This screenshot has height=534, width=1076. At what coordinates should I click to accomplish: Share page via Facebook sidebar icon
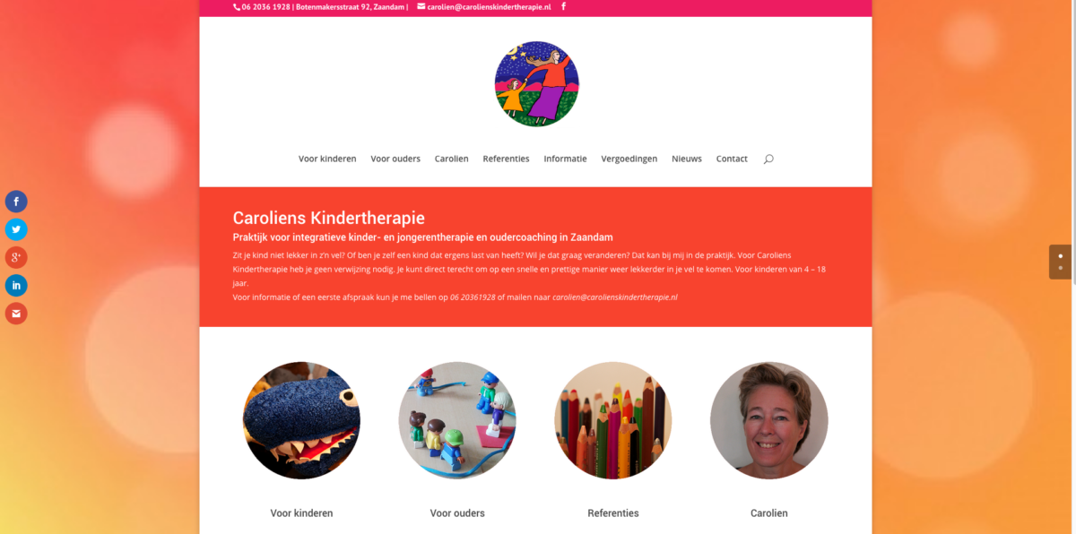tap(16, 202)
